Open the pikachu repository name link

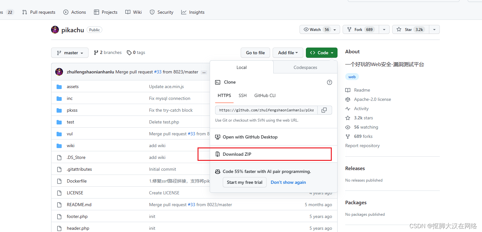click(x=73, y=30)
